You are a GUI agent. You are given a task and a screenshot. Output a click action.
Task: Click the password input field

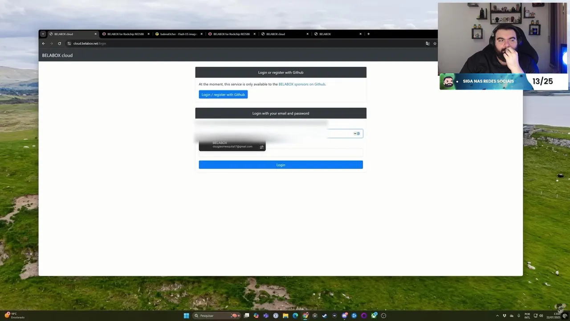point(281,153)
